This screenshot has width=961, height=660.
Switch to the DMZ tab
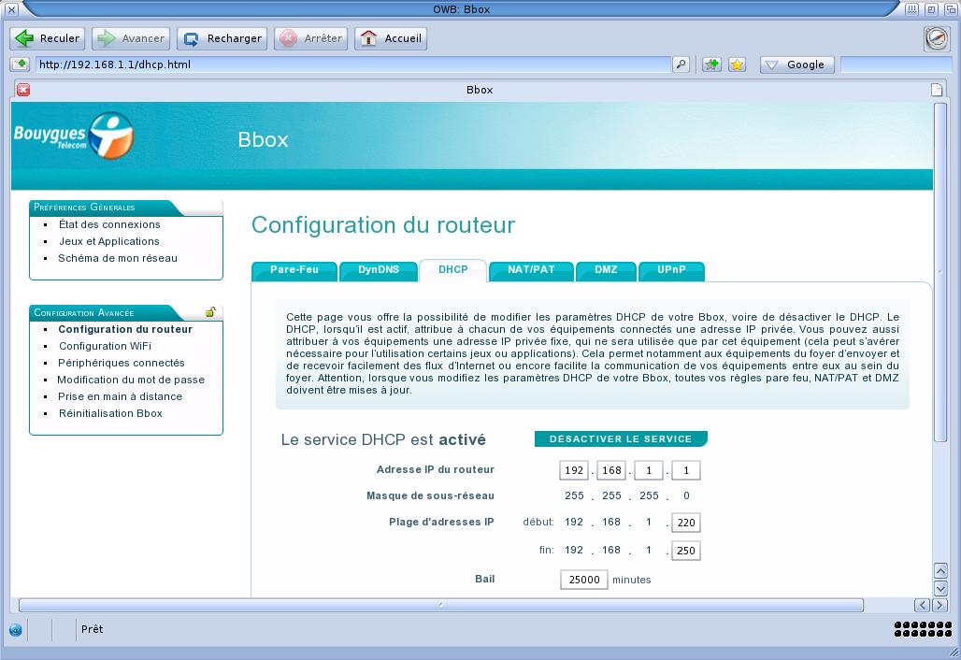606,270
